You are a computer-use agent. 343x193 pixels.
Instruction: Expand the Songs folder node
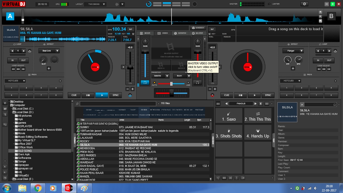tap(14, 162)
